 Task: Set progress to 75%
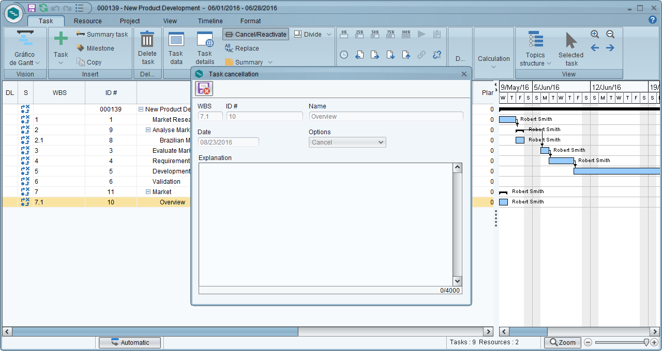point(390,34)
